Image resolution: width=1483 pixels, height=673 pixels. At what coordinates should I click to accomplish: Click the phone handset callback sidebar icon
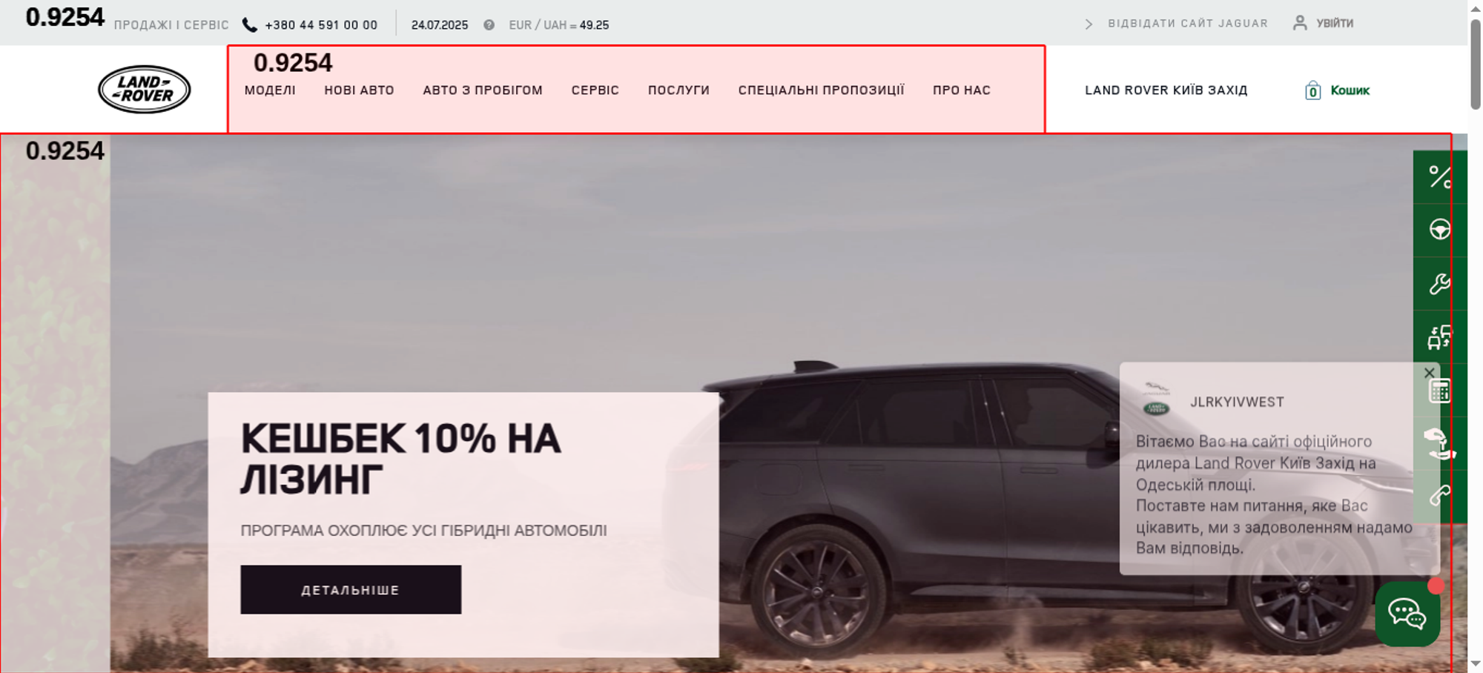(1440, 496)
